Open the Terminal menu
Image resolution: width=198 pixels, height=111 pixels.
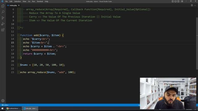tap(40, 1)
